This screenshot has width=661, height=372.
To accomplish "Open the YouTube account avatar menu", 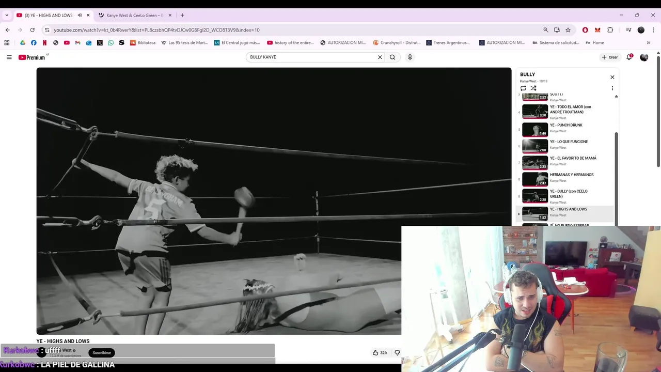I will pyautogui.click(x=644, y=57).
